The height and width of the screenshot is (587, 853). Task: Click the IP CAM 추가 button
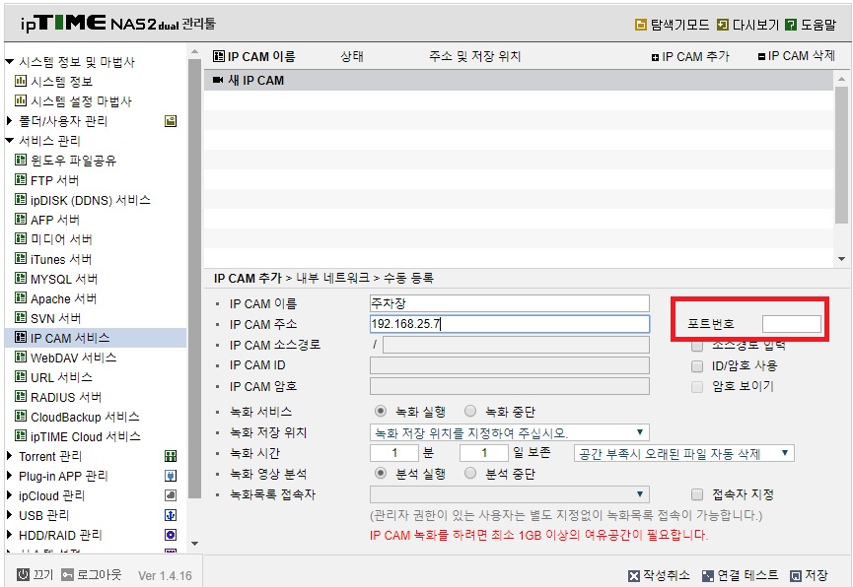click(690, 56)
